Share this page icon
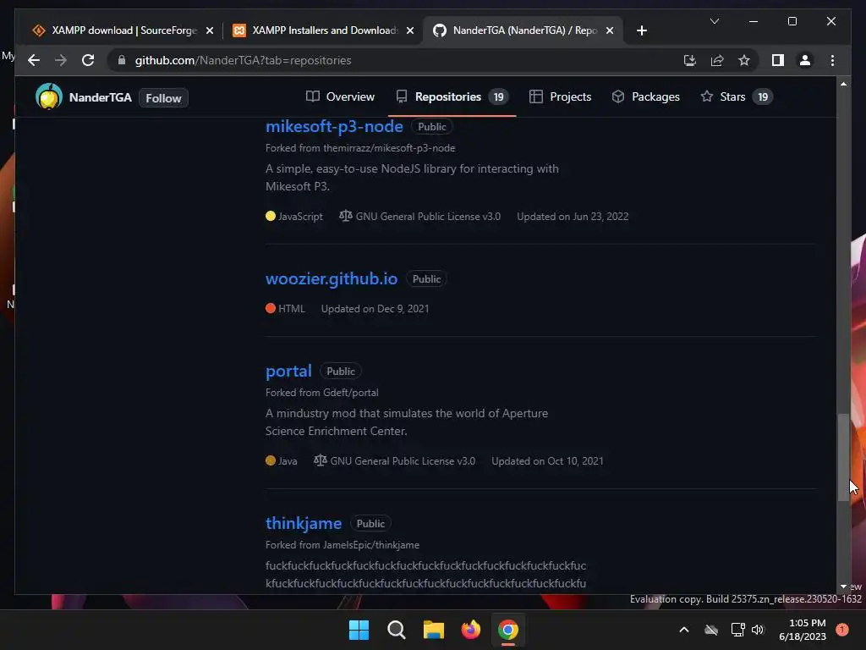The width and height of the screenshot is (866, 650). pos(717,60)
